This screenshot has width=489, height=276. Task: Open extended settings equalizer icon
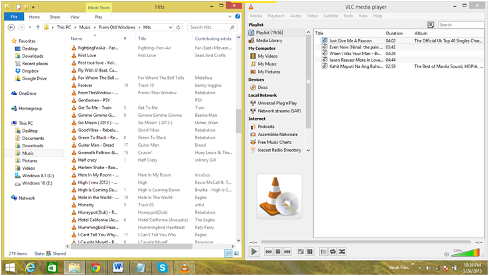click(x=310, y=251)
